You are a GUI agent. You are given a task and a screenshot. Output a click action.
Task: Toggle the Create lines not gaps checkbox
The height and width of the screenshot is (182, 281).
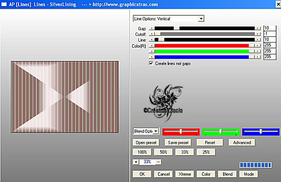click(151, 63)
